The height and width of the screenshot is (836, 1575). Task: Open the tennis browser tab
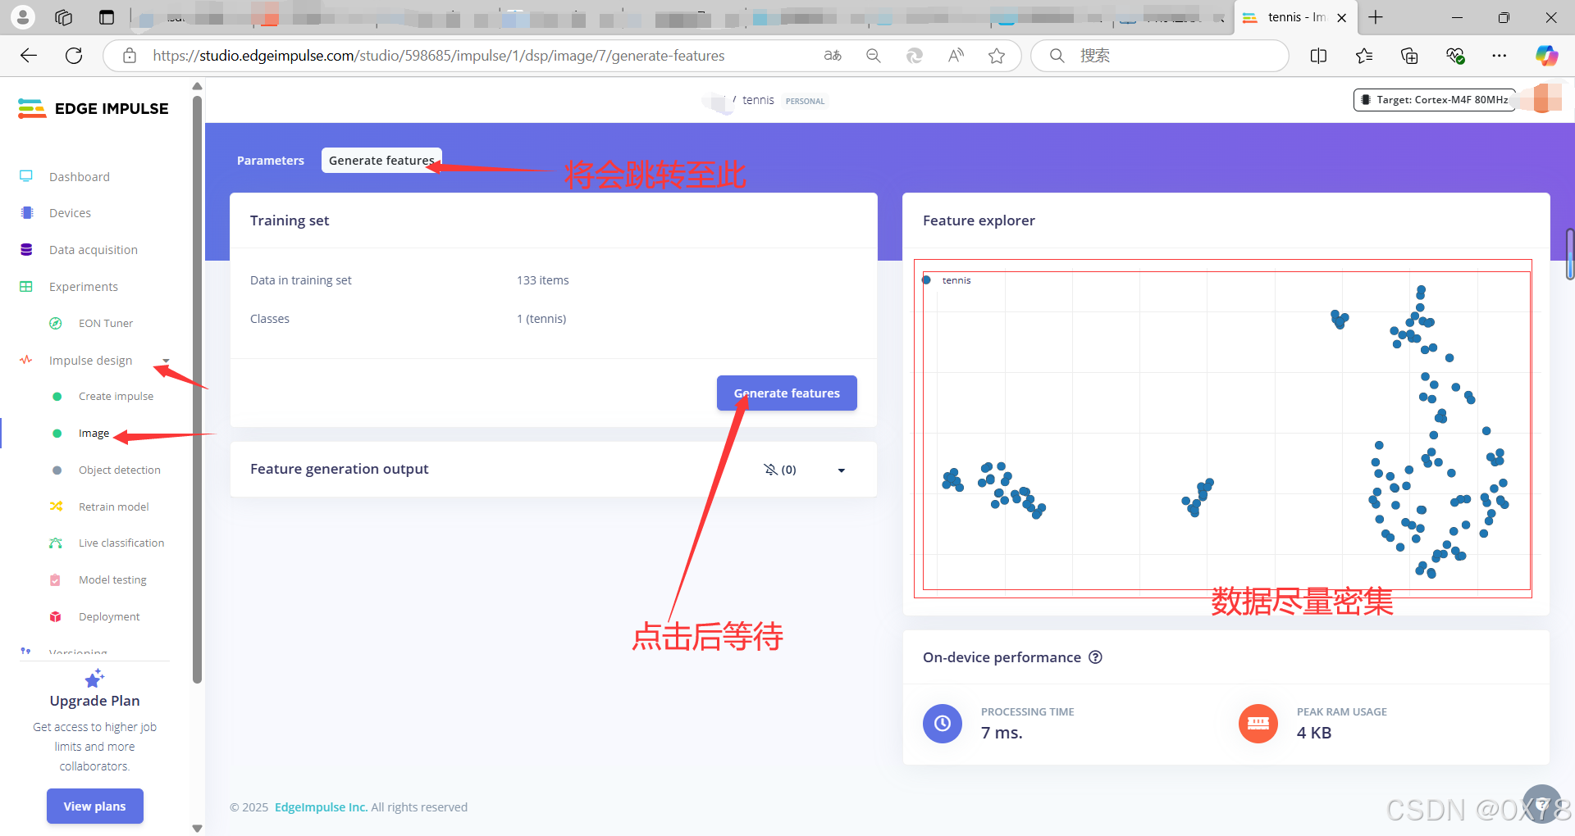pyautogui.click(x=1296, y=17)
